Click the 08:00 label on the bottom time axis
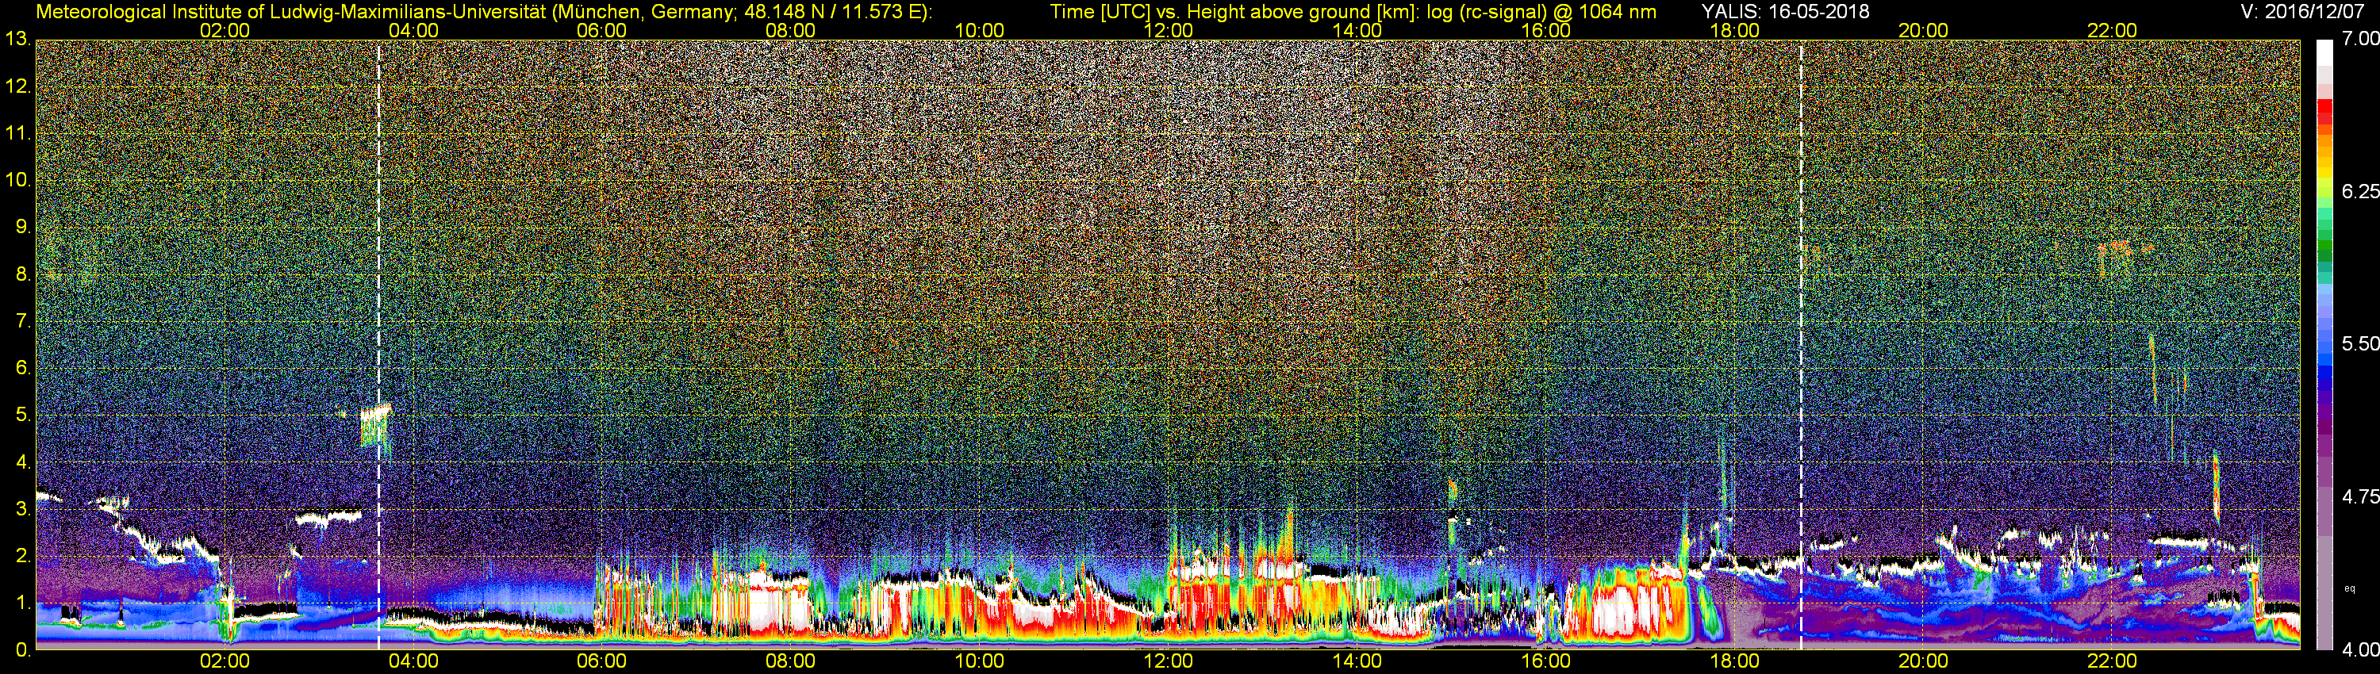 (x=791, y=661)
